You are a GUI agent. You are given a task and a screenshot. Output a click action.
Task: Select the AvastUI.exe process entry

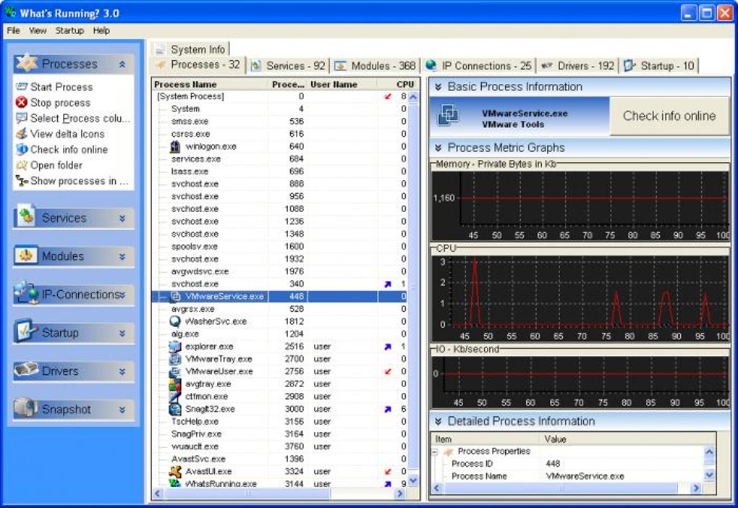point(208,471)
